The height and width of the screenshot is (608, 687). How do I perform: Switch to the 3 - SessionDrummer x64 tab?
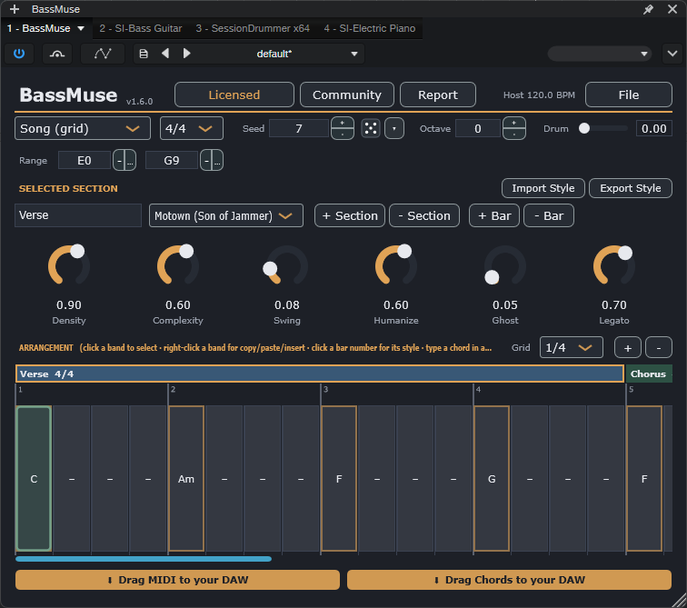tap(253, 28)
